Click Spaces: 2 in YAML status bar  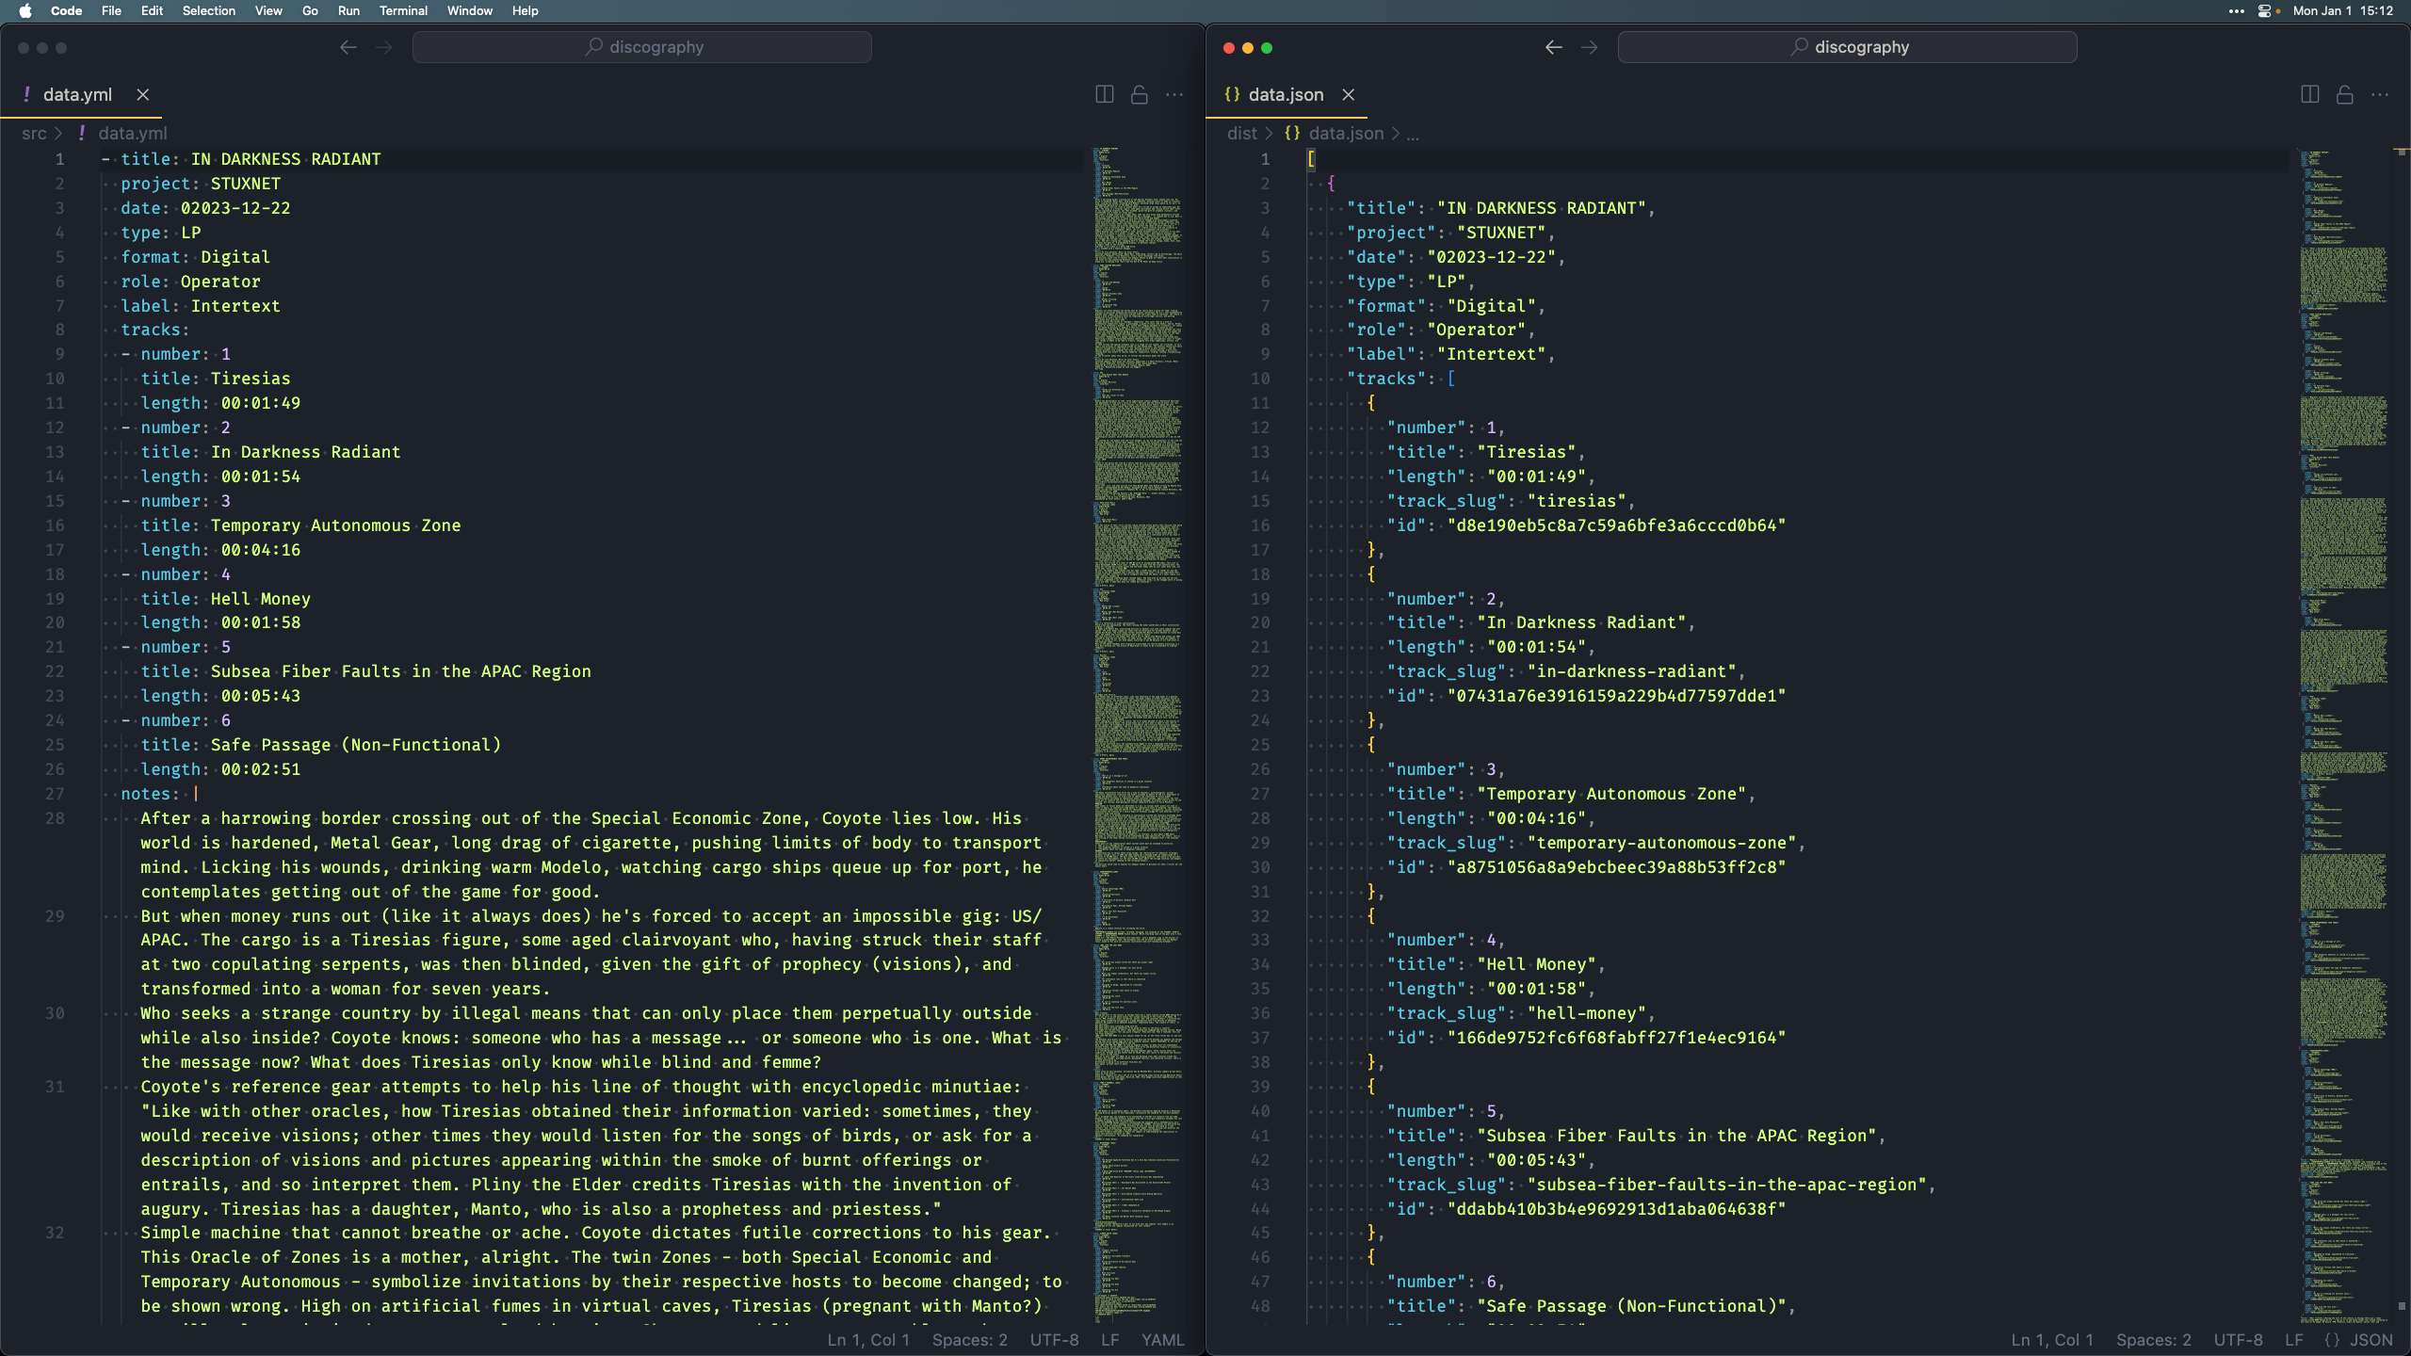click(969, 1340)
